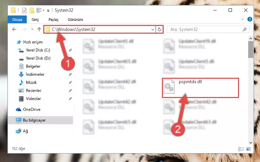This screenshot has height=162, width=260.
Task: Open the Help question mark icon
Action: pos(250,19)
